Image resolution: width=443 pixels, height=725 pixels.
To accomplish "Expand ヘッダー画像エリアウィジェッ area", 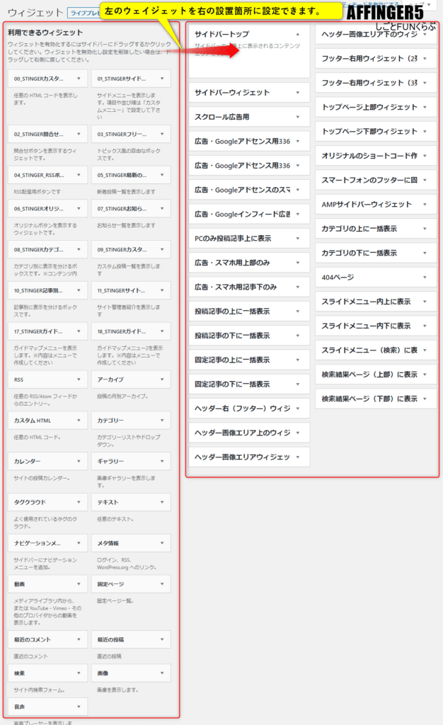I will coord(298,457).
